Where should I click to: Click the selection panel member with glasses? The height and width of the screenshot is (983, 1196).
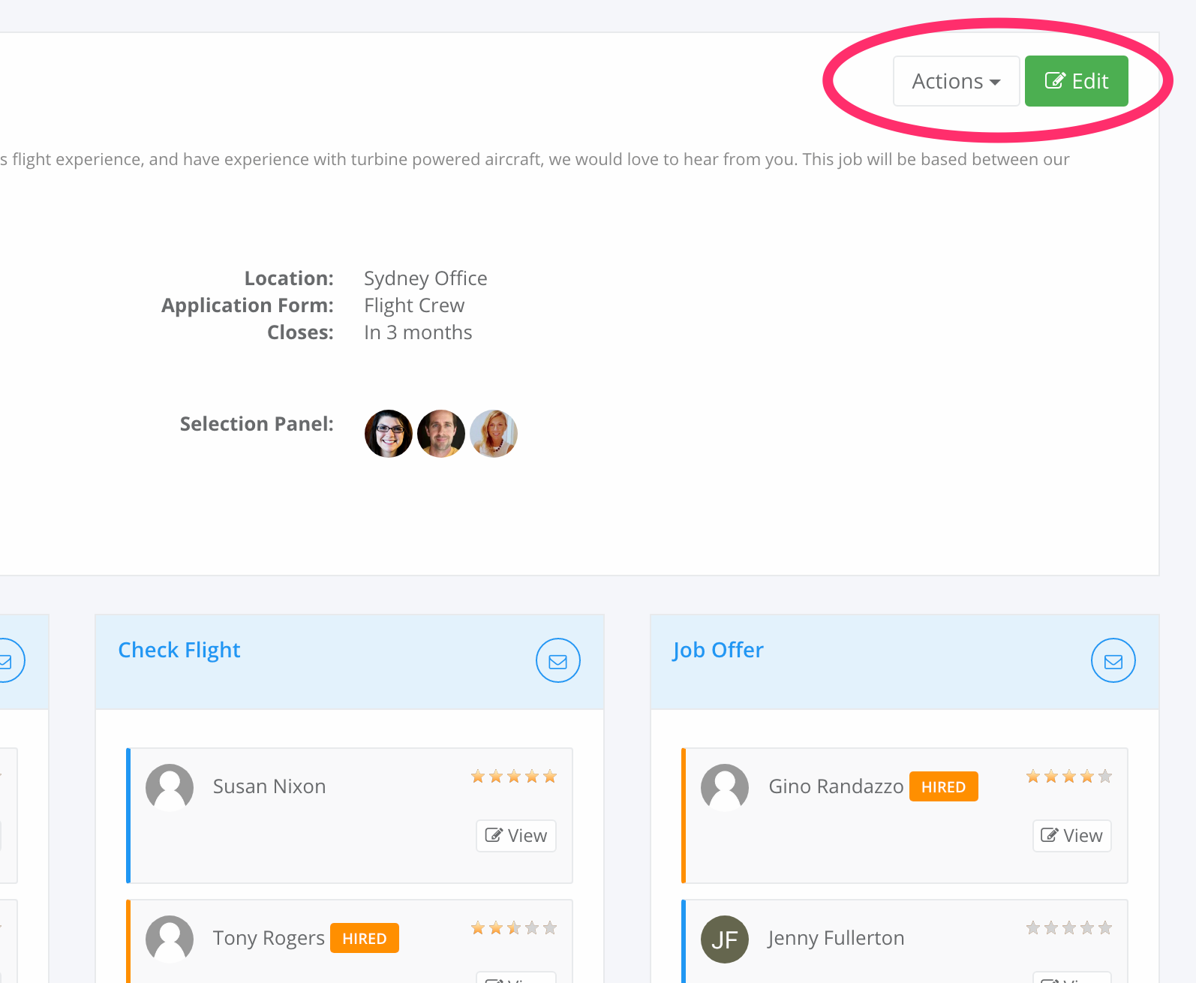pyautogui.click(x=389, y=434)
